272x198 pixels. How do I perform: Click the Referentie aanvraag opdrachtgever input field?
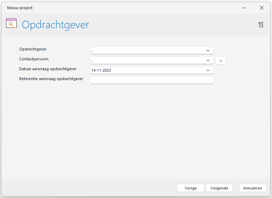tap(152, 80)
